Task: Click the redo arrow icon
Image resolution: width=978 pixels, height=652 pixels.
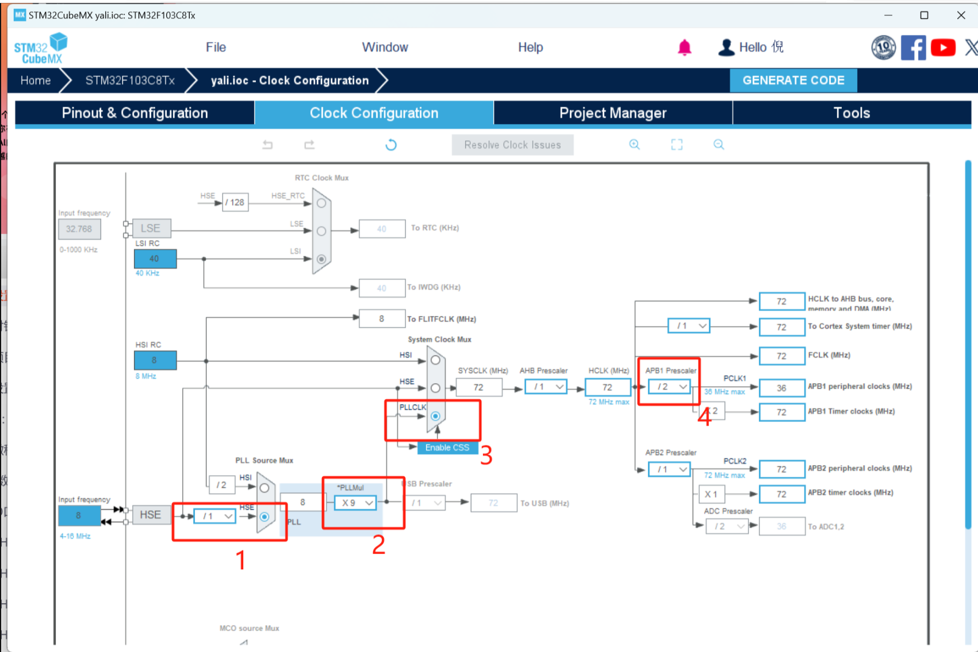Action: 309,145
